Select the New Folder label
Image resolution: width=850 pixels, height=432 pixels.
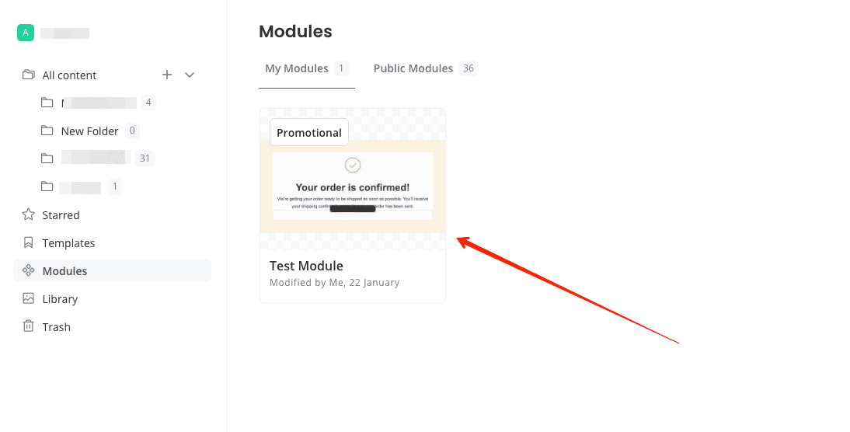pos(89,131)
